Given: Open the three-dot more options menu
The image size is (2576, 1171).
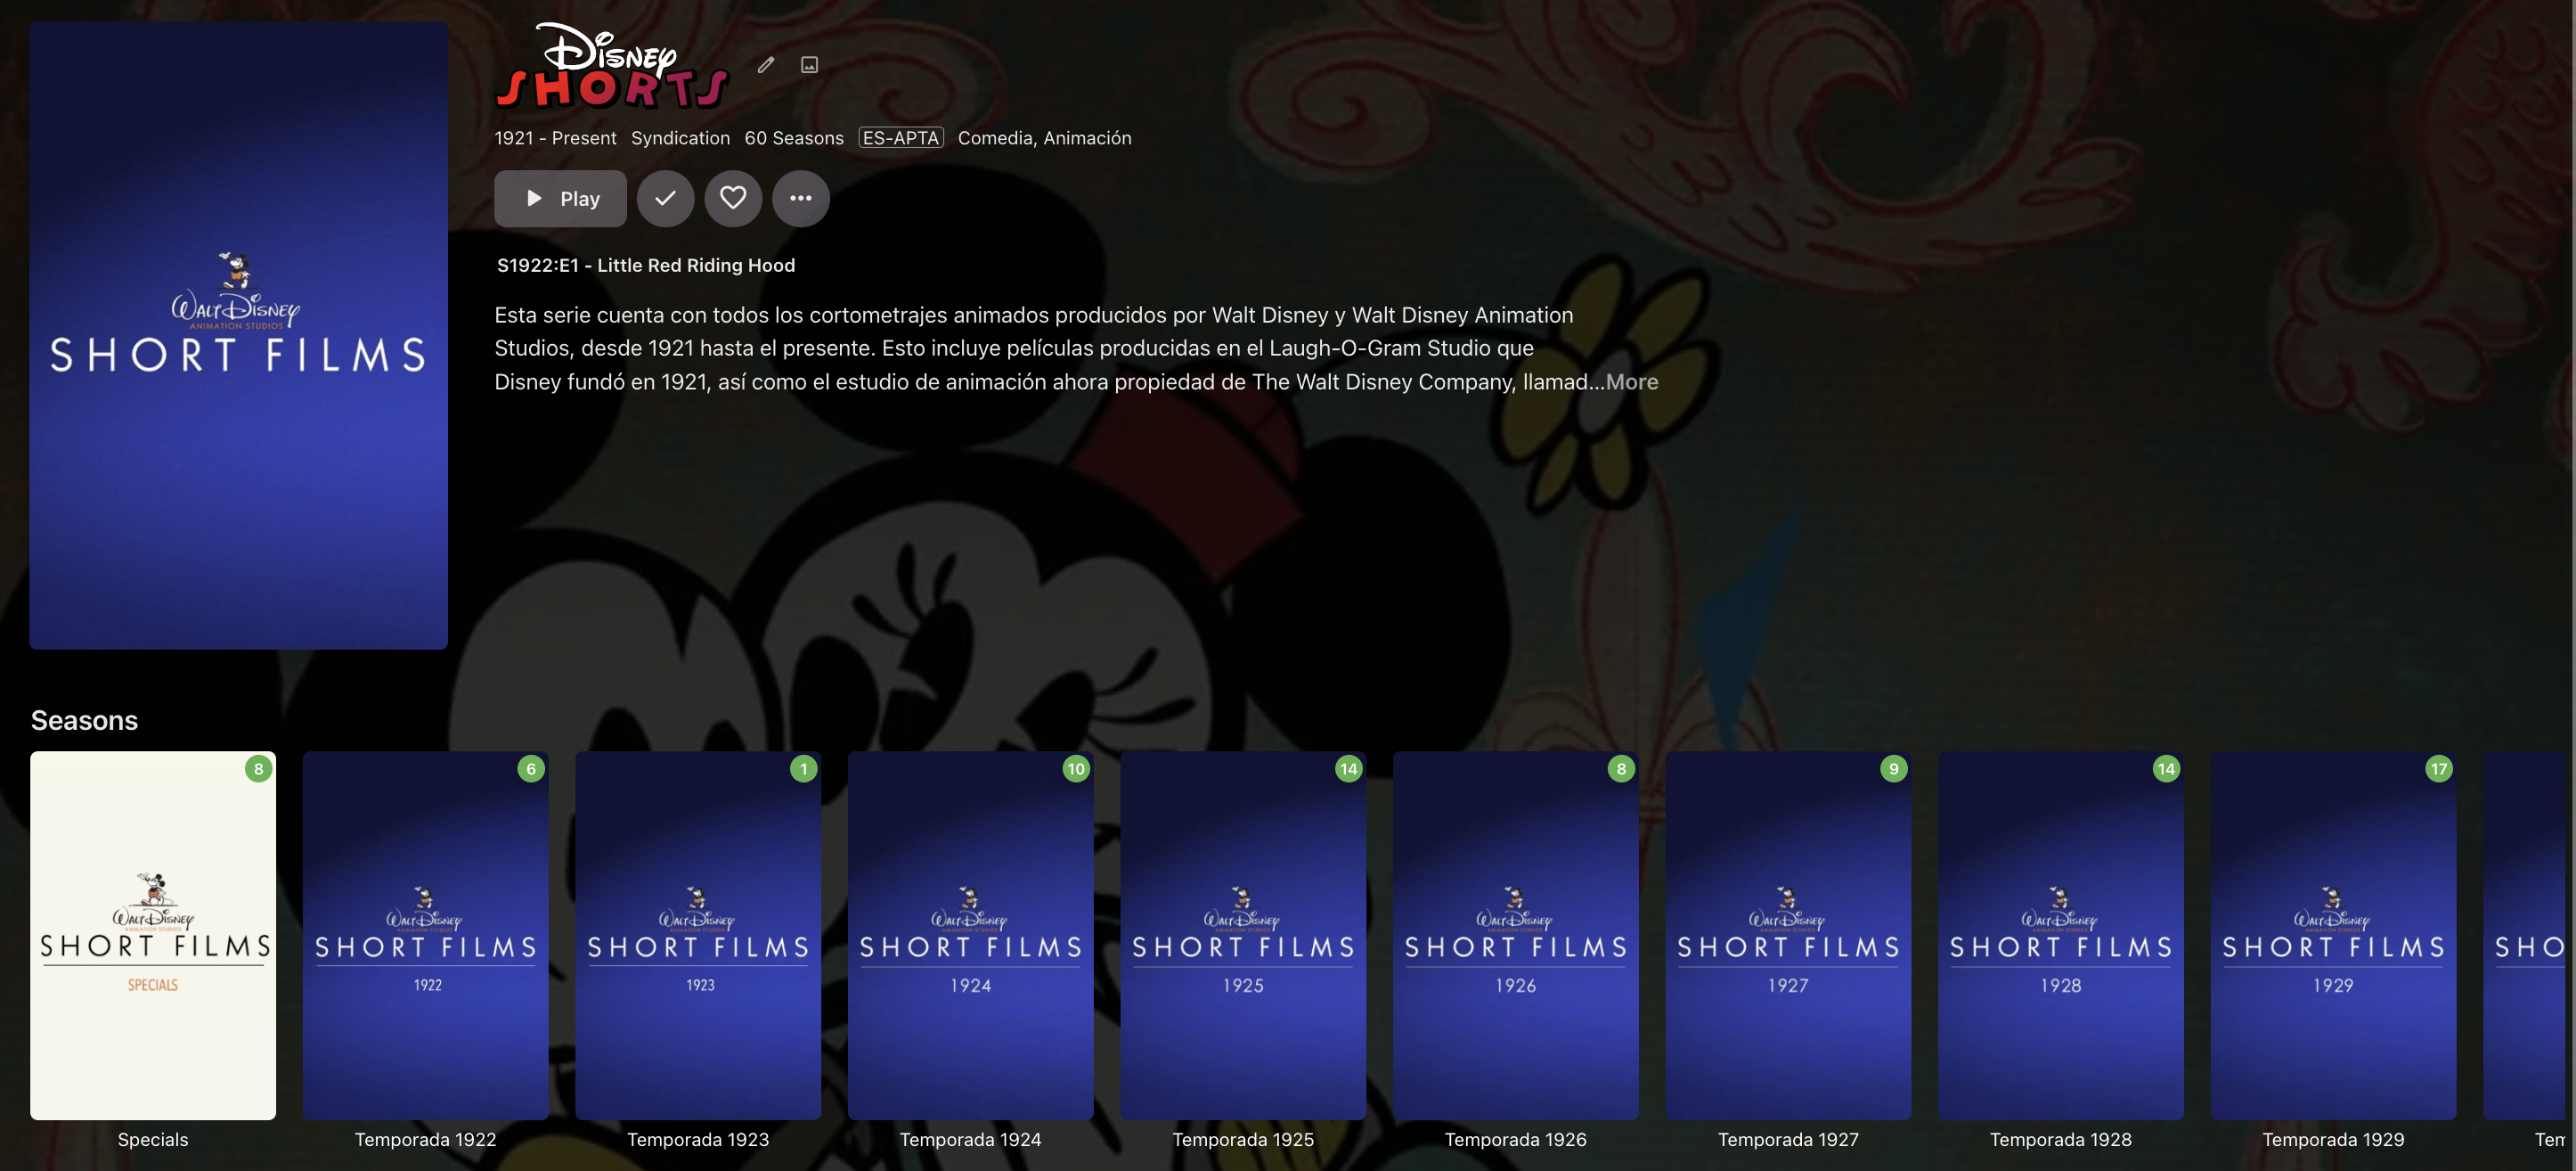Looking at the screenshot, I should click(x=800, y=198).
